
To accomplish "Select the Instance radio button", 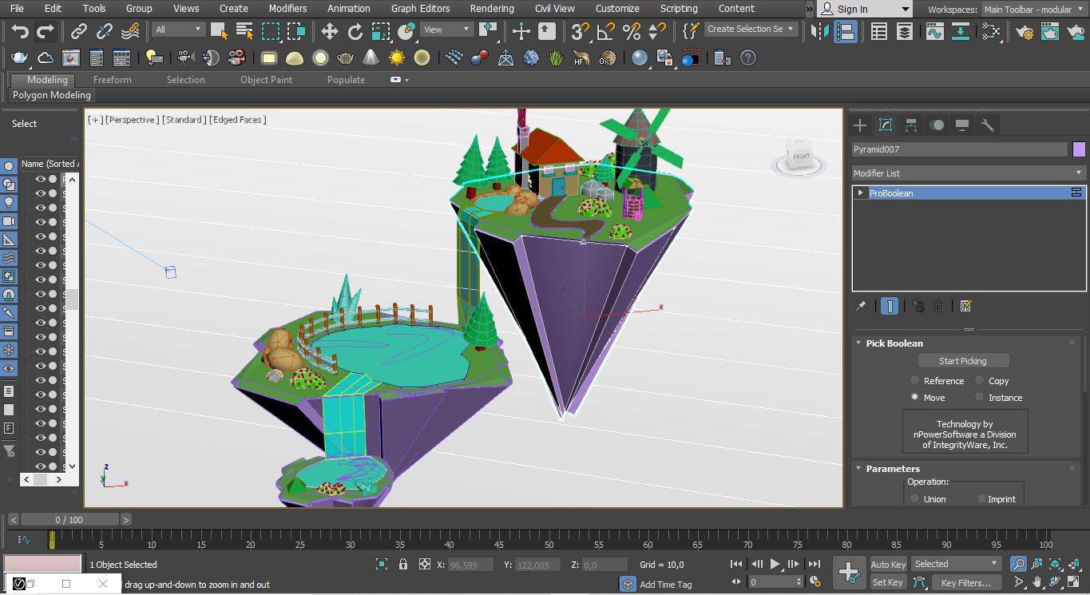I will pos(980,397).
